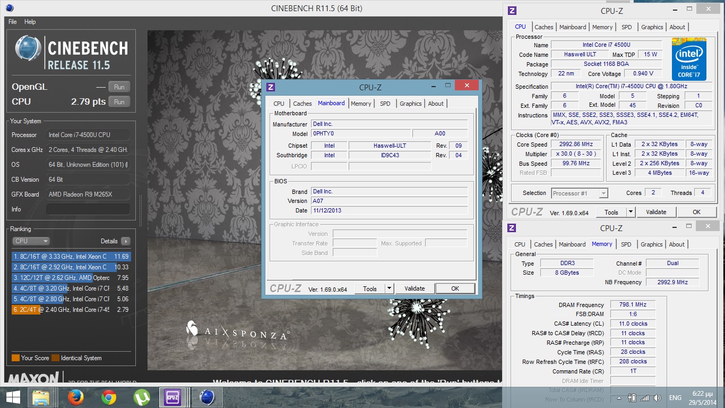The image size is (725, 408).
Task: Open Cinebench File menu
Action: click(x=13, y=22)
